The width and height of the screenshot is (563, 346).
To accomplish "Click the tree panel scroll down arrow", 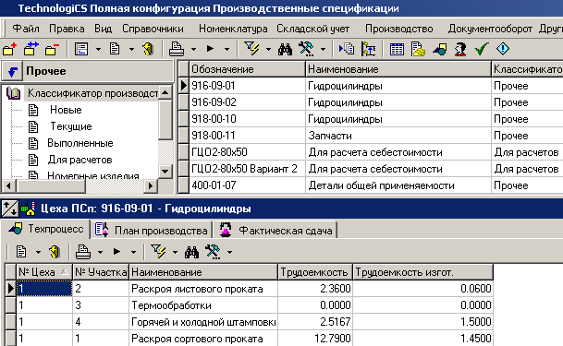I will tap(165, 171).
